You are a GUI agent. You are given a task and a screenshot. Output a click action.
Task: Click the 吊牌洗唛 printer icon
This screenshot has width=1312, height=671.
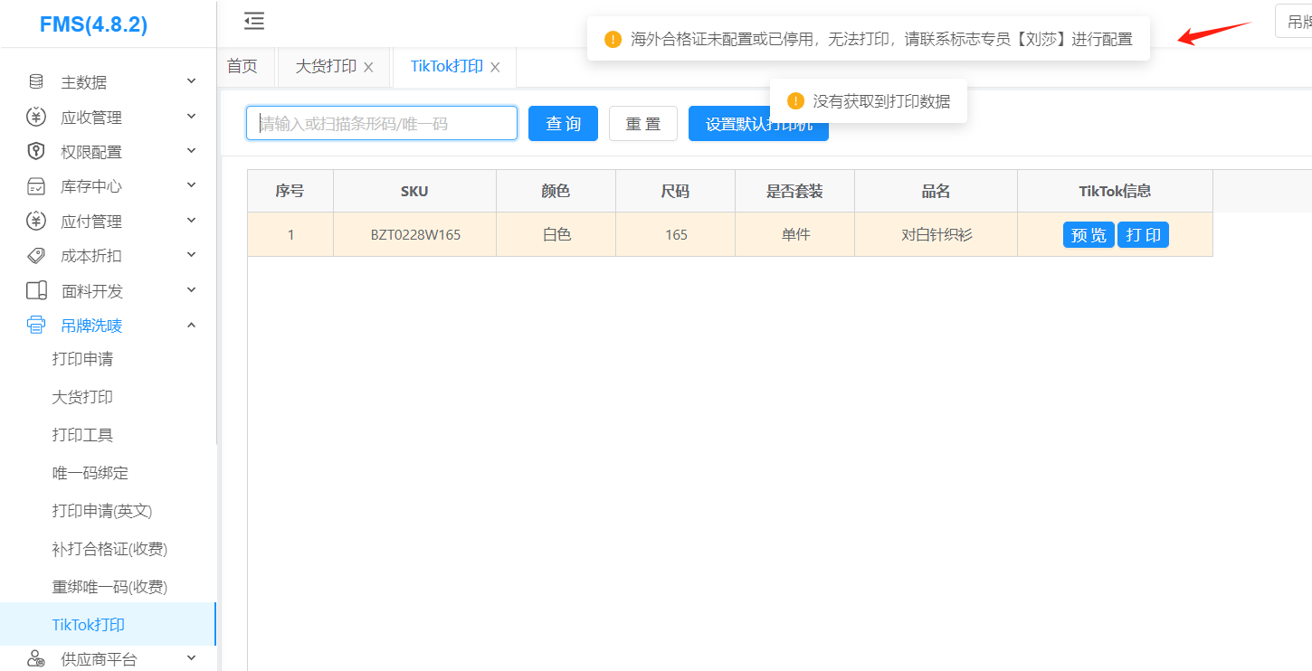point(36,325)
